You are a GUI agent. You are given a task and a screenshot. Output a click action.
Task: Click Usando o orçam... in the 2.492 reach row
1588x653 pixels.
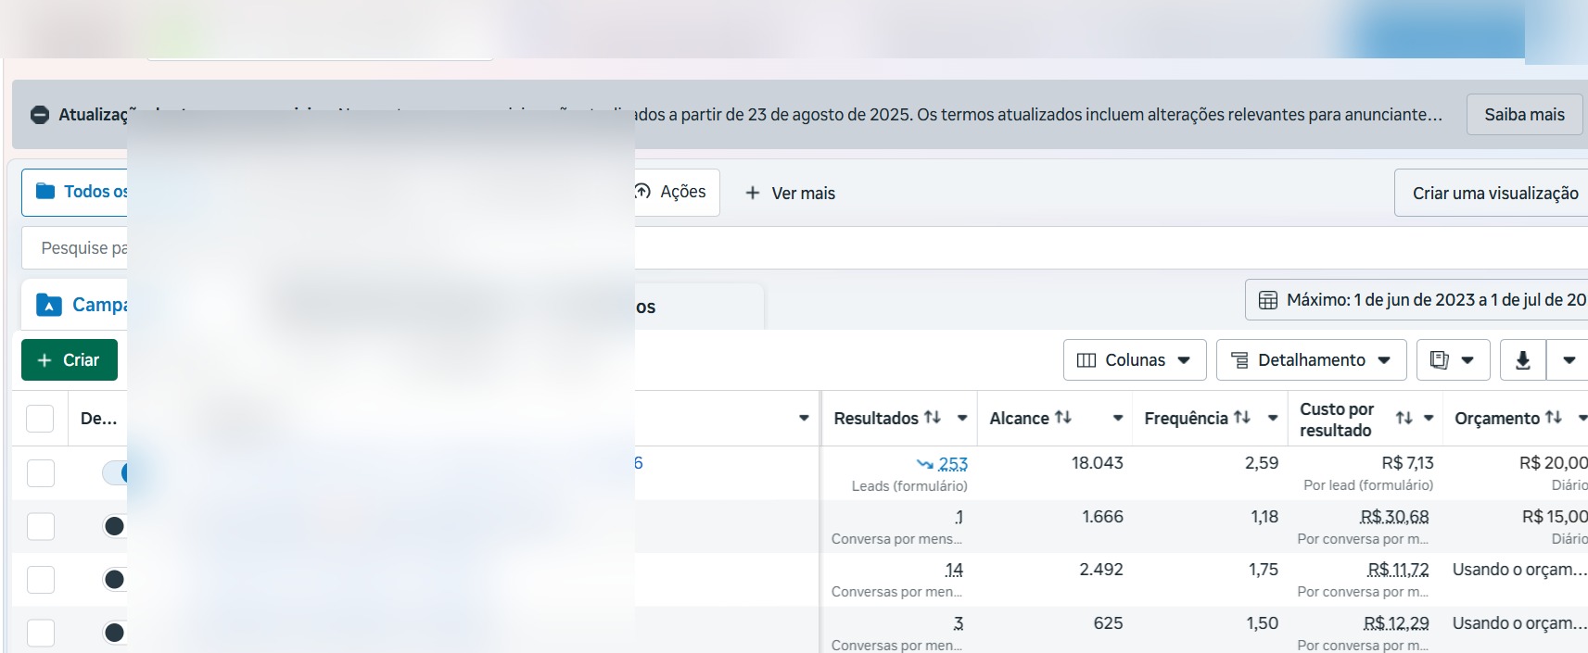click(1519, 570)
